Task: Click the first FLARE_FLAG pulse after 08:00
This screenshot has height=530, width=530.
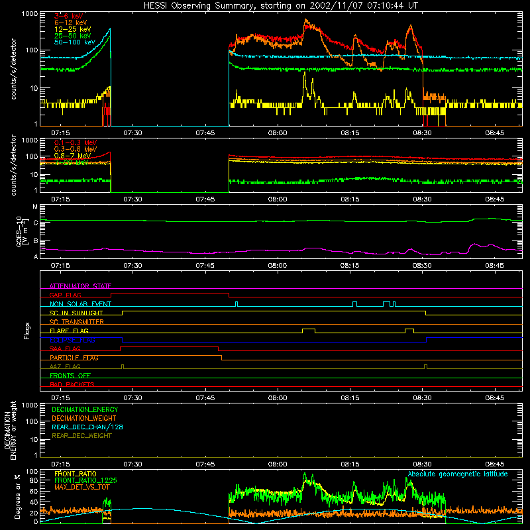Action: tap(309, 331)
